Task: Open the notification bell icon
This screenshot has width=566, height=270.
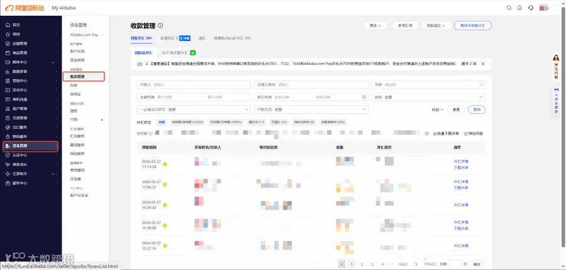Action: (x=519, y=8)
